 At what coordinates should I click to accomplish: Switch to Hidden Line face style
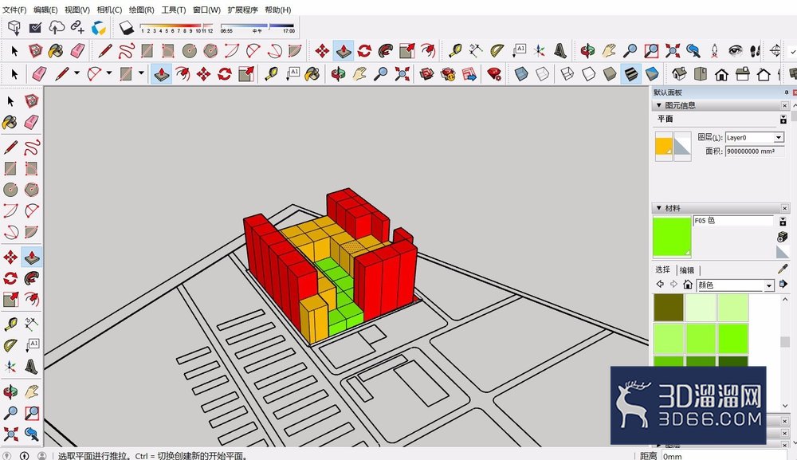click(x=589, y=74)
